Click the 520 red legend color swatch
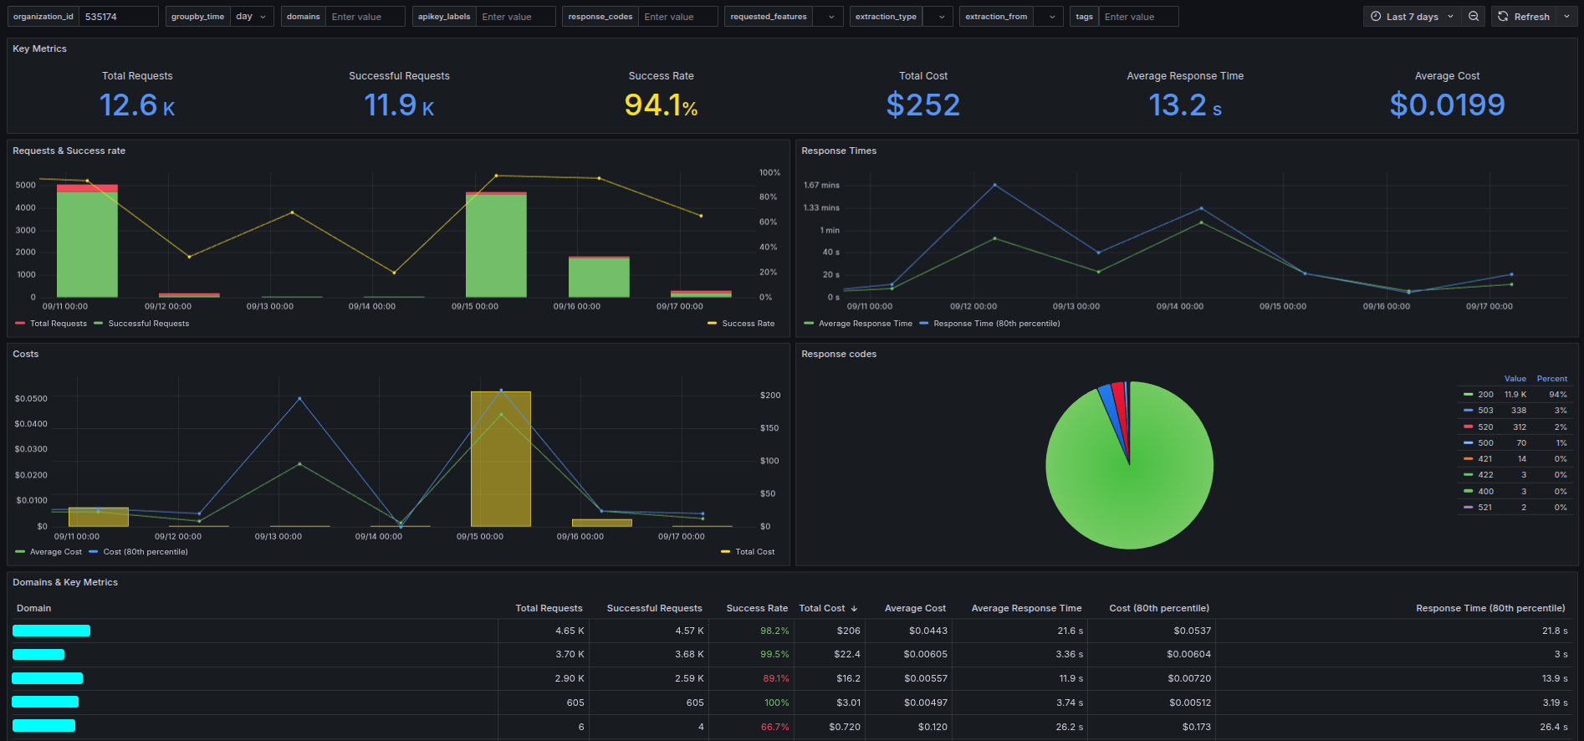 (x=1468, y=427)
